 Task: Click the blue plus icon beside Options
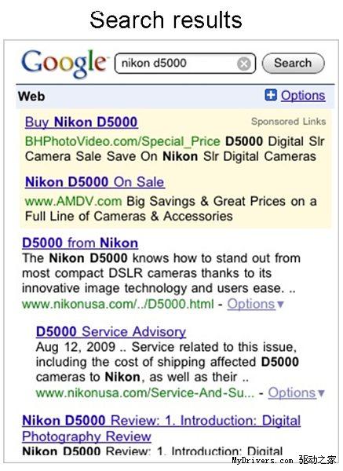click(x=271, y=95)
